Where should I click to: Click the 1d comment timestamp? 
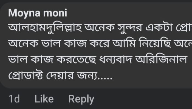pyautogui.click(x=14, y=99)
